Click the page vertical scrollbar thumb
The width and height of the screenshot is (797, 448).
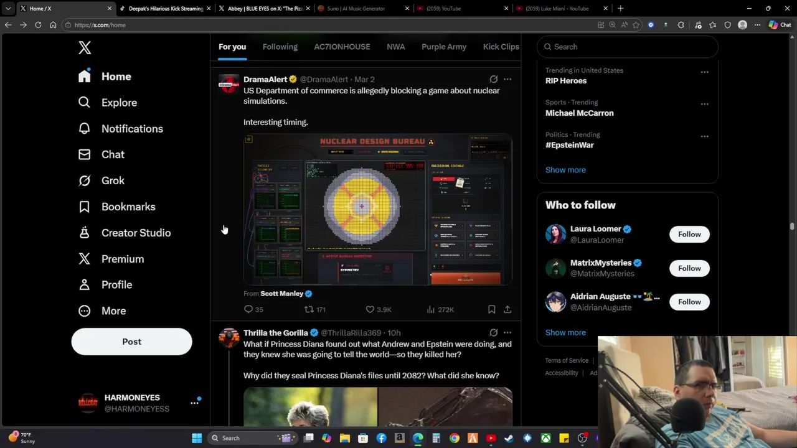pos(792,226)
